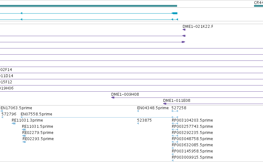The image size is (263, 162).
Task: Select the feature label ending in 02F14
Action: pos(6,70)
